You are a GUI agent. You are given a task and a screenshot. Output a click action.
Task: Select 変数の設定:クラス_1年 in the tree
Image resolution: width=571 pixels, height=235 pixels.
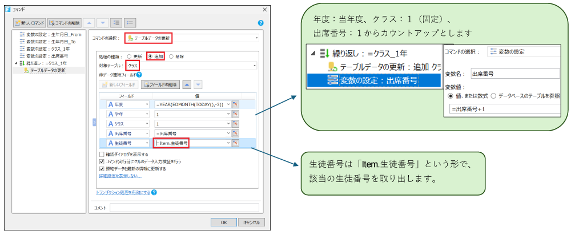[x=46, y=48]
